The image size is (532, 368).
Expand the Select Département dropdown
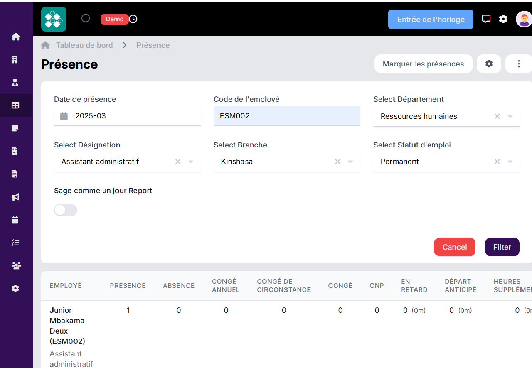(510, 117)
